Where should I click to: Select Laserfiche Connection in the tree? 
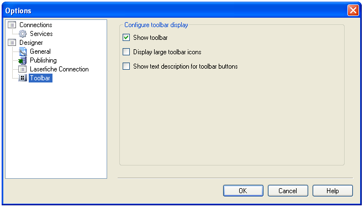pyautogui.click(x=59, y=69)
